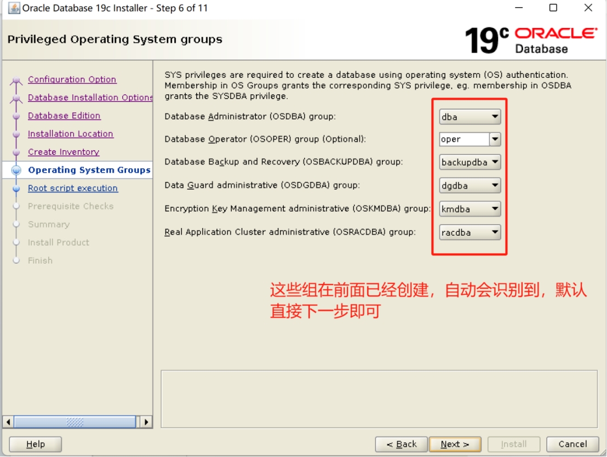Go to Create Inventory step
Viewport: 607px width, 457px height.
coord(64,152)
